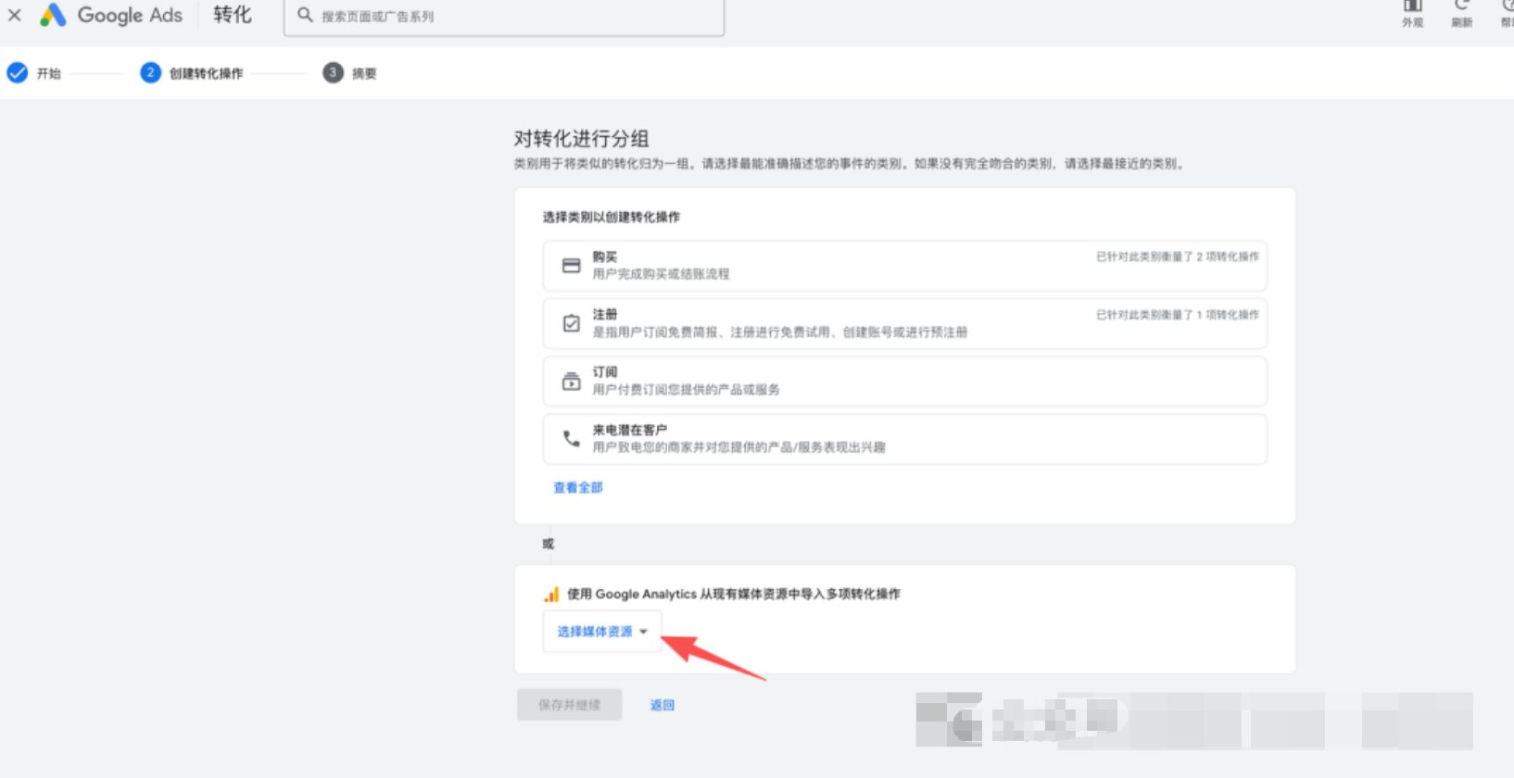Image resolution: width=1514 pixels, height=778 pixels.
Task: Select step 3 摘要
Action: click(x=349, y=73)
